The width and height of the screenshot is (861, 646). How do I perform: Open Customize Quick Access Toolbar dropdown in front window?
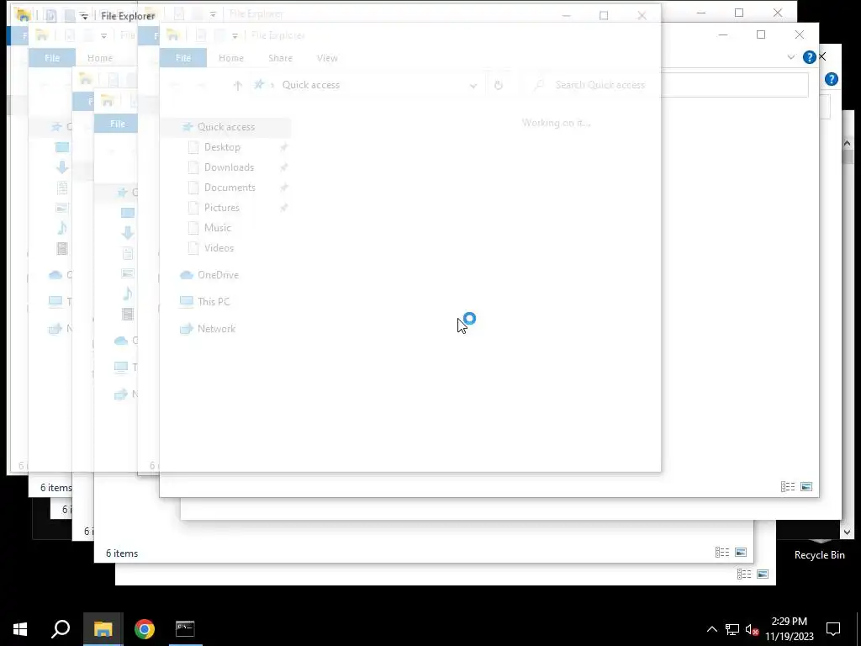tap(235, 36)
